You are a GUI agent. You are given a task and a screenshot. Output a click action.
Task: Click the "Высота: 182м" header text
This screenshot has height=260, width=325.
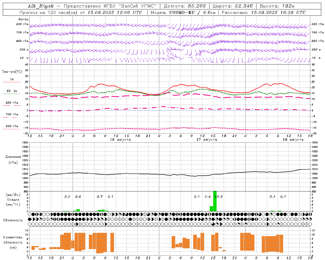tap(277, 6)
